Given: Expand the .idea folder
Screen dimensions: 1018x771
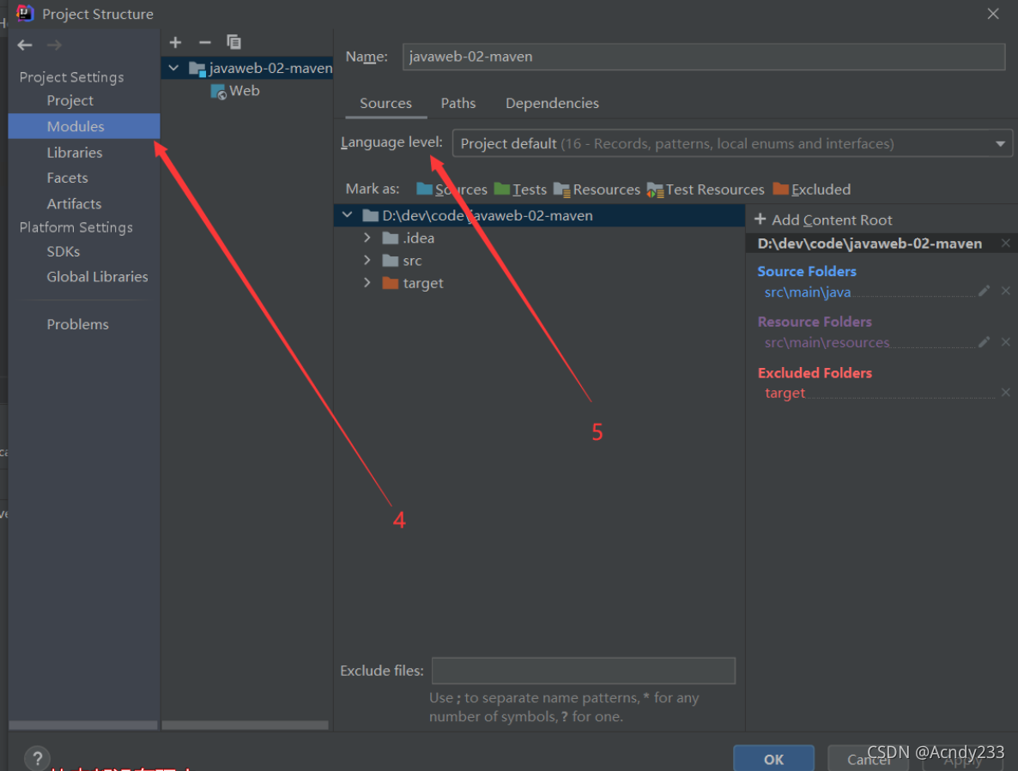Looking at the screenshot, I should pyautogui.click(x=367, y=238).
